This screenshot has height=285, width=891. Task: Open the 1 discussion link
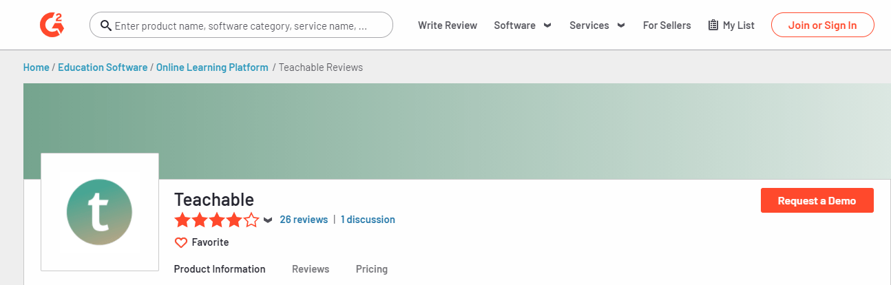[x=368, y=220]
